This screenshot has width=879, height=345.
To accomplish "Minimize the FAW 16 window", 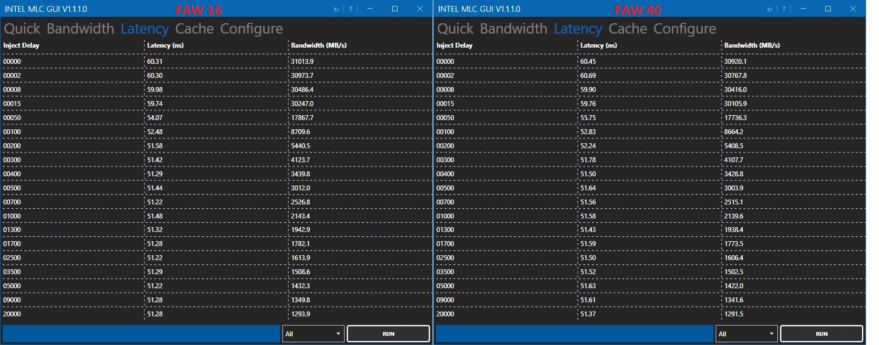I will pos(370,9).
